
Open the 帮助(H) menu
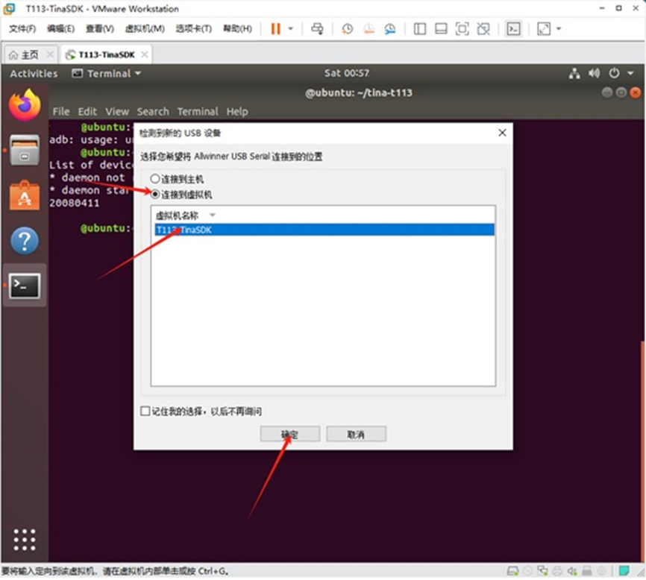(x=237, y=29)
